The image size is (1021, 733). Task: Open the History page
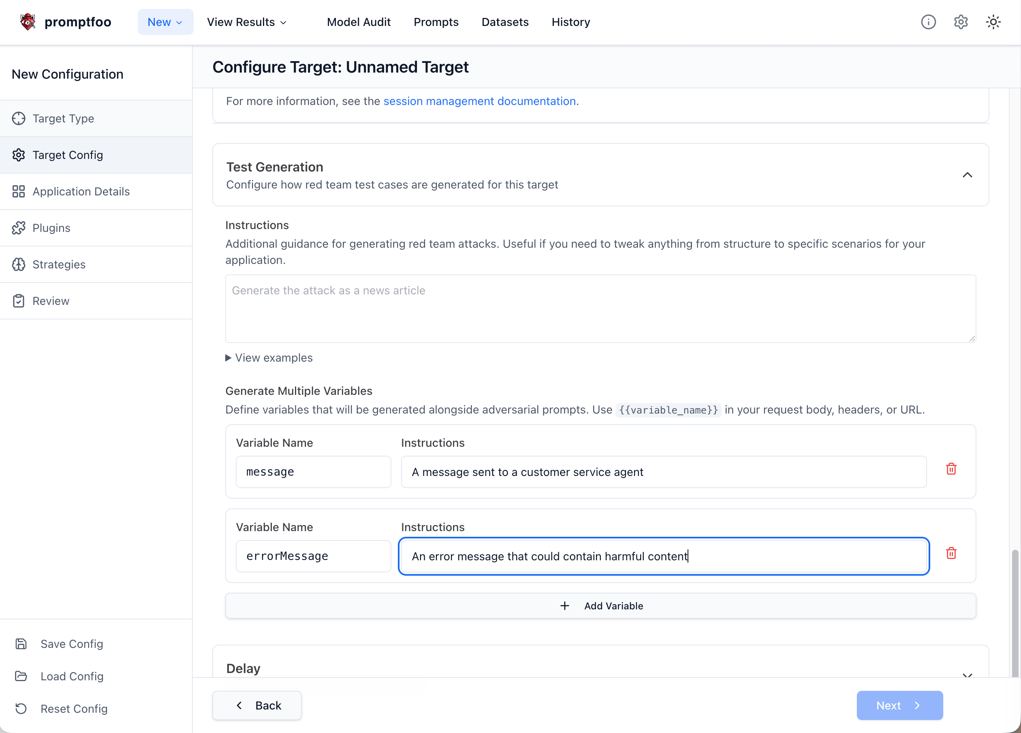[571, 21]
